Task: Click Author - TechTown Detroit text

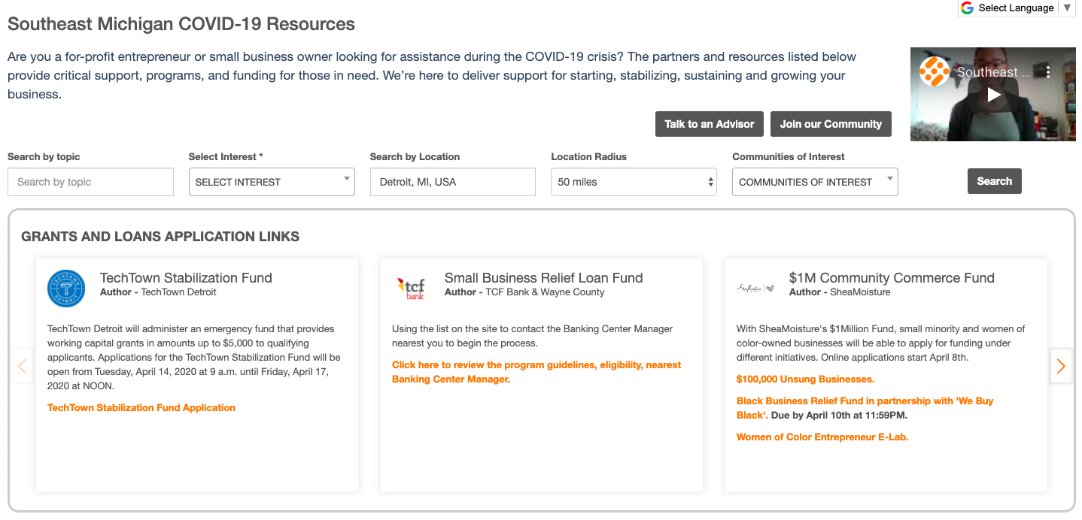Action: (158, 292)
